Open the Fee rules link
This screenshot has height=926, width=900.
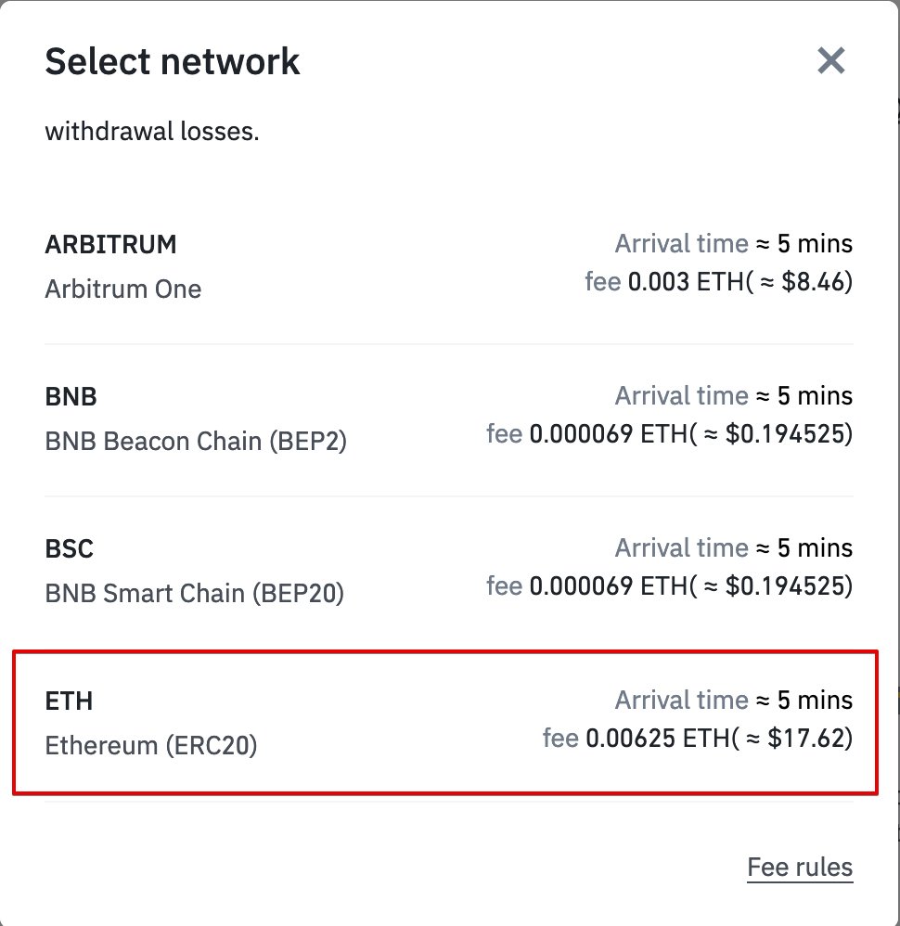799,868
